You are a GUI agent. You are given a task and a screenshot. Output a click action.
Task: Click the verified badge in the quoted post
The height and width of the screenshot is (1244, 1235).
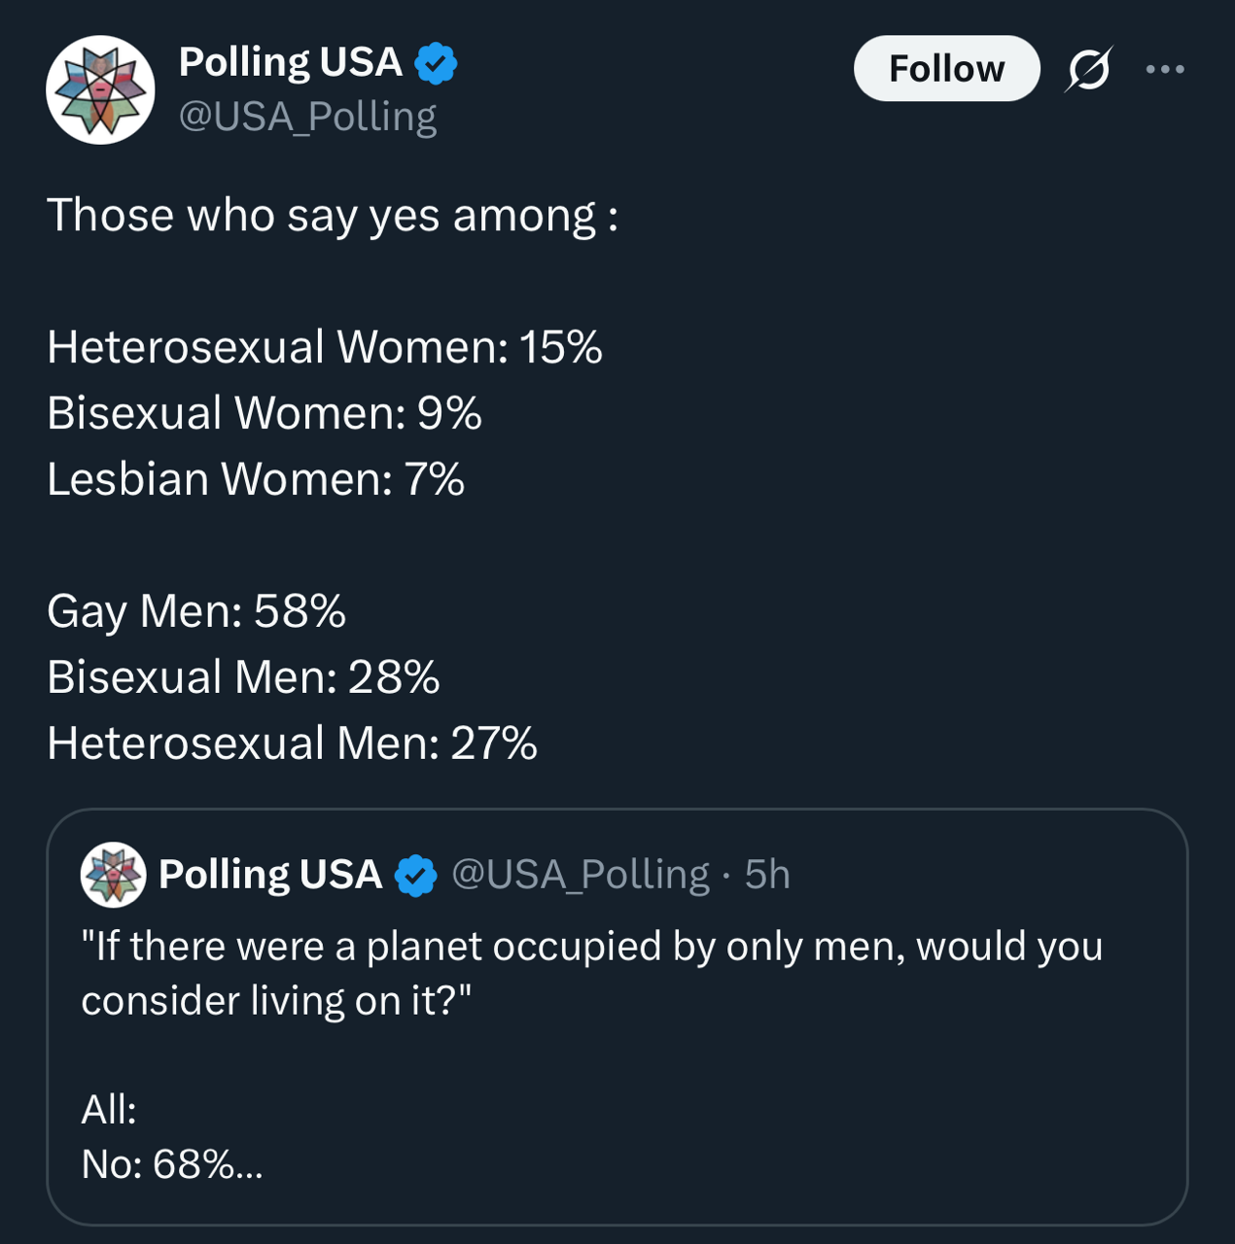tap(416, 875)
